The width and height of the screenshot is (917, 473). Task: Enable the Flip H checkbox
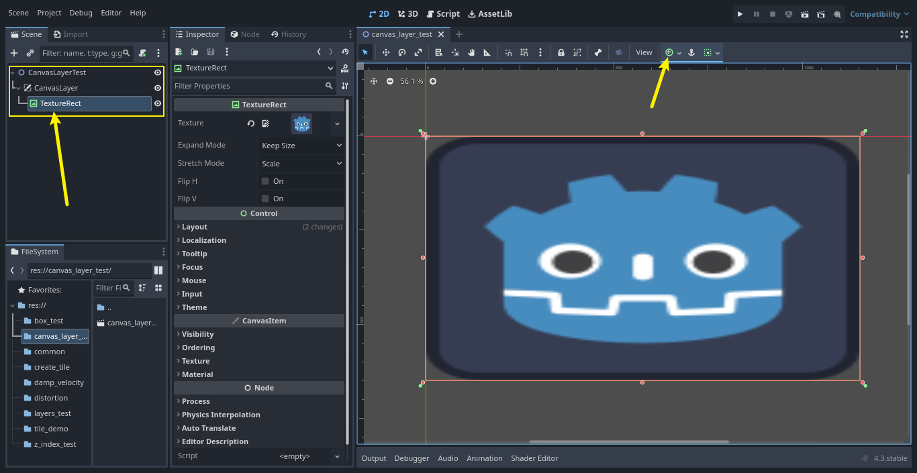point(265,181)
